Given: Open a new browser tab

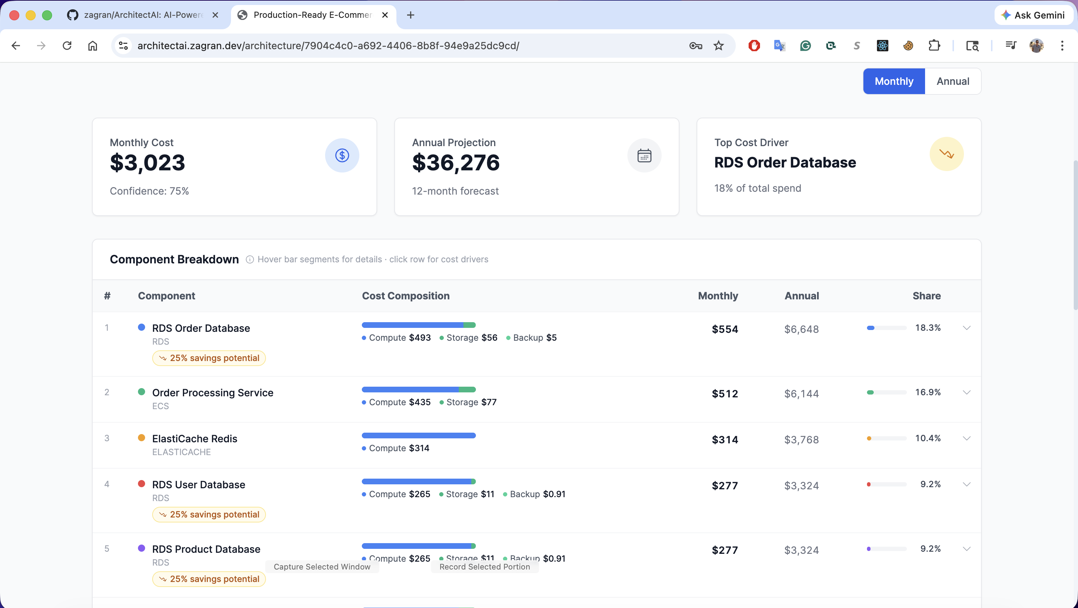Looking at the screenshot, I should [411, 15].
